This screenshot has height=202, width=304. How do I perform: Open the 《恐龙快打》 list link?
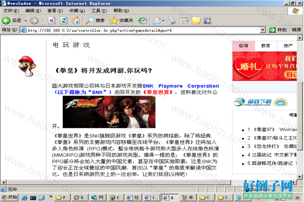272,146
